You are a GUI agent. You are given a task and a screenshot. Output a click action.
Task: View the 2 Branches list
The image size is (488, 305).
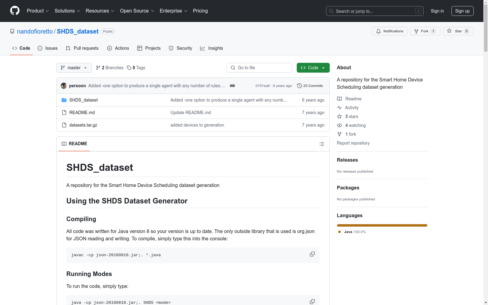(110, 68)
